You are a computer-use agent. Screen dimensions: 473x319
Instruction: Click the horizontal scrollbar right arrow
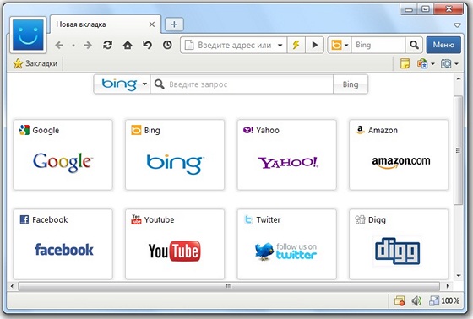coord(448,286)
